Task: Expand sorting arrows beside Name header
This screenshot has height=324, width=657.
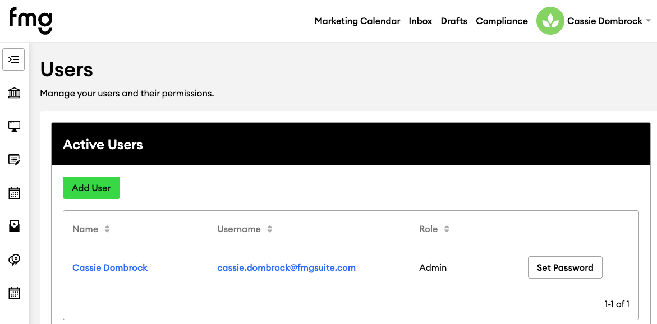Action: (x=108, y=228)
